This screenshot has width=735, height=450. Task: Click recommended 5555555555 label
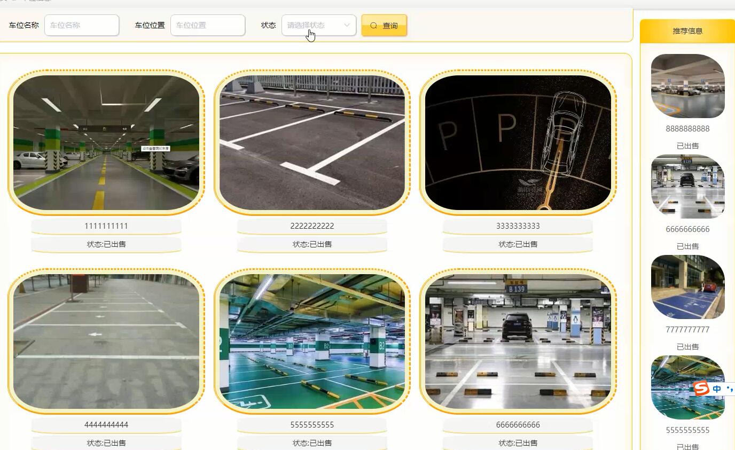688,430
